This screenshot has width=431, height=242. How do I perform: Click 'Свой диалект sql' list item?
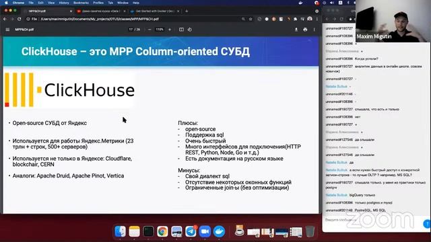tap(207, 176)
